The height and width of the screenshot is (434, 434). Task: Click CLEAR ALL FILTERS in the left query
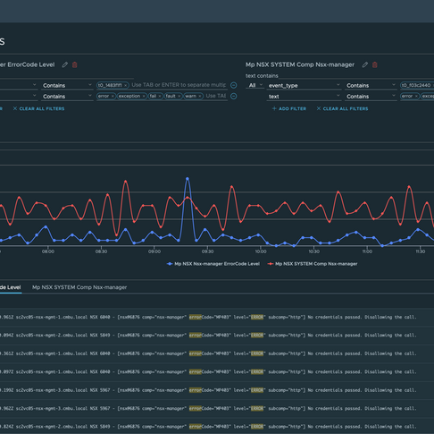point(38,108)
